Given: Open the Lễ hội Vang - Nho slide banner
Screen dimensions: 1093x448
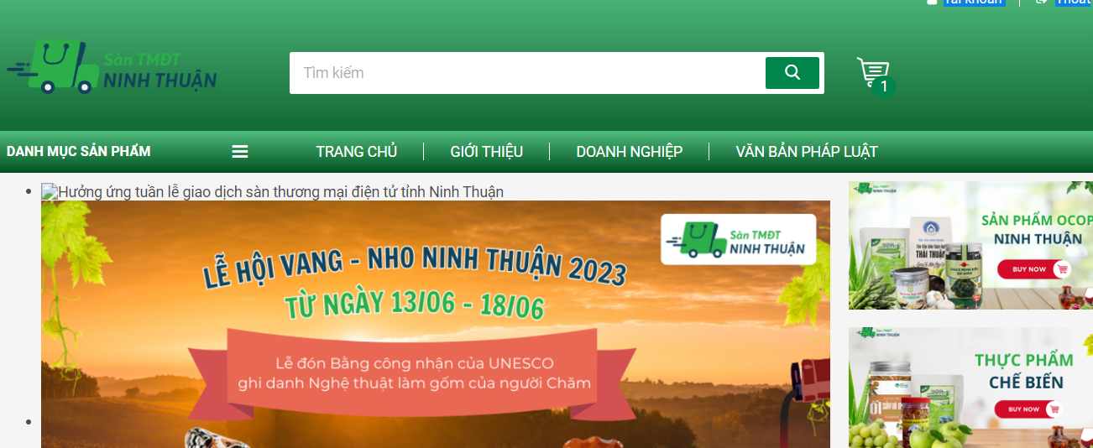Looking at the screenshot, I should tap(436, 324).
